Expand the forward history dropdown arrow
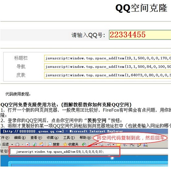 click(23, 145)
